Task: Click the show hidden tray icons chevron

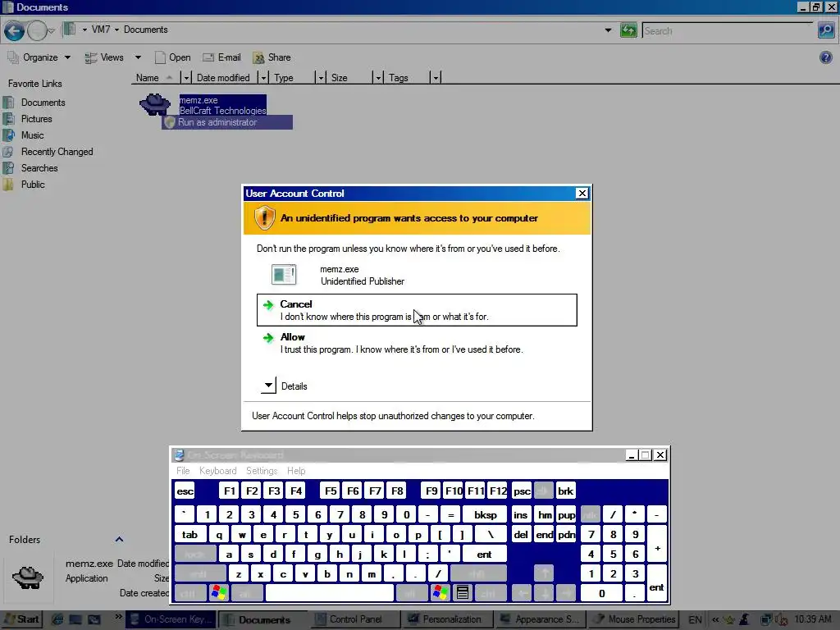Action: [715, 619]
